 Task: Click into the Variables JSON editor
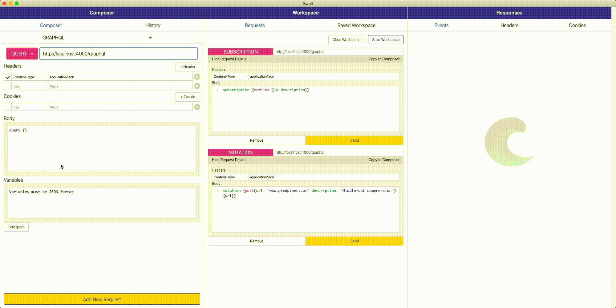[x=102, y=203]
